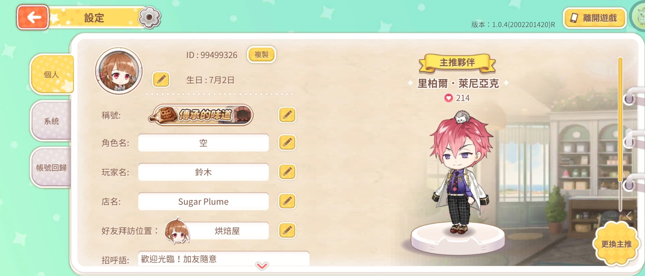
Task: Switch to the 個人 tab
Action: pyautogui.click(x=52, y=75)
